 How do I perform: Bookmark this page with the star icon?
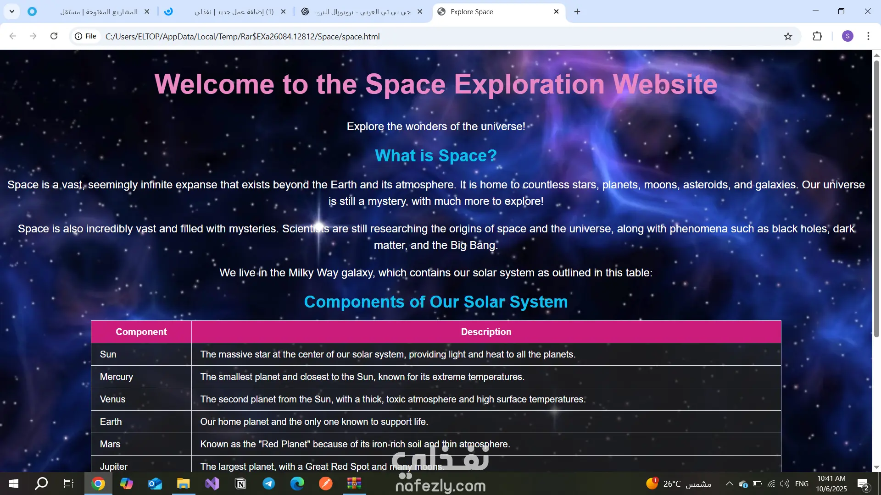(788, 36)
